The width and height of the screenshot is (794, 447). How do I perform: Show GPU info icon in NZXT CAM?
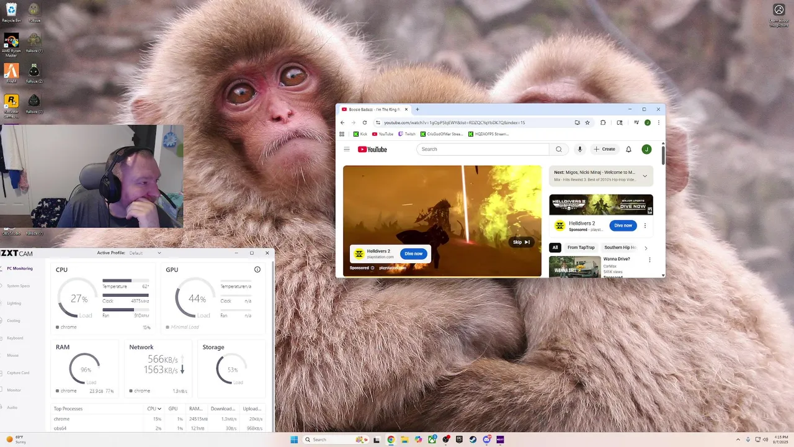257,269
